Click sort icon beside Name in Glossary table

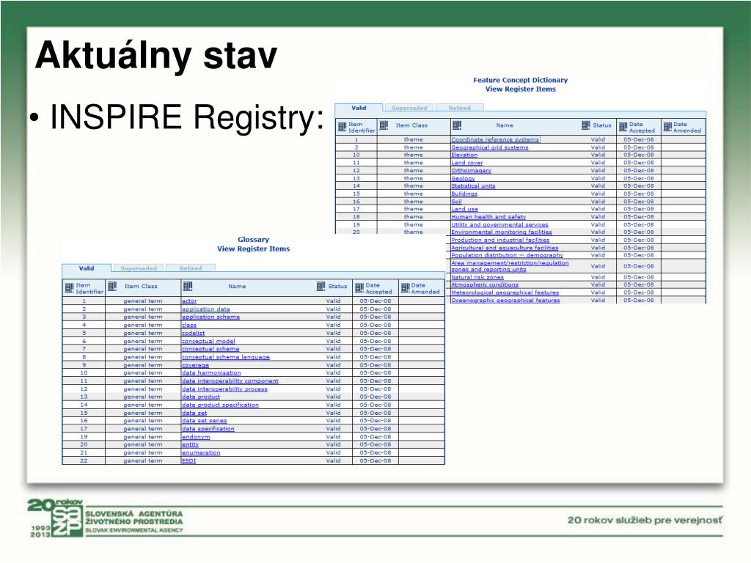pyautogui.click(x=188, y=287)
